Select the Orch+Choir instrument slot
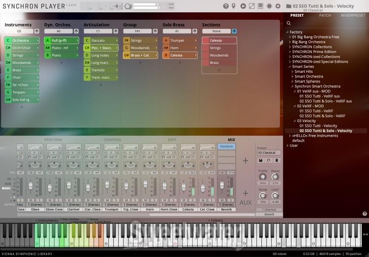The width and height of the screenshot is (369, 257). [22, 48]
